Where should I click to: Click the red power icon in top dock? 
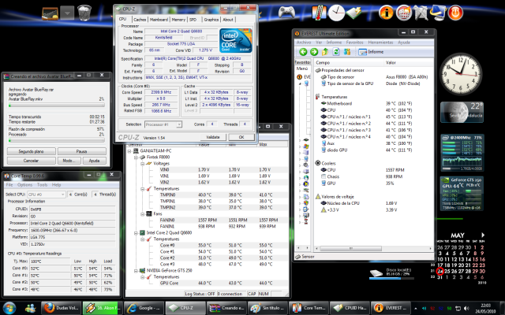click(455, 13)
